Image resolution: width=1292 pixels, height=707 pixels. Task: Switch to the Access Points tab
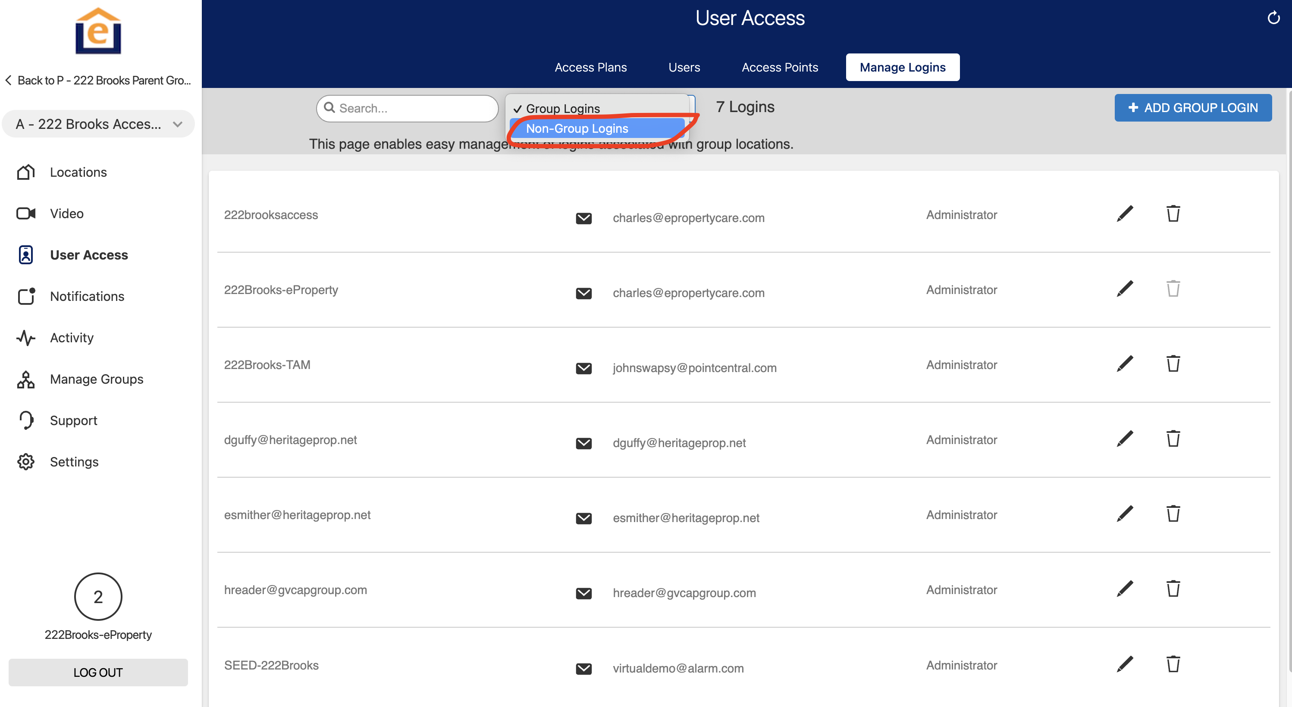coord(779,67)
